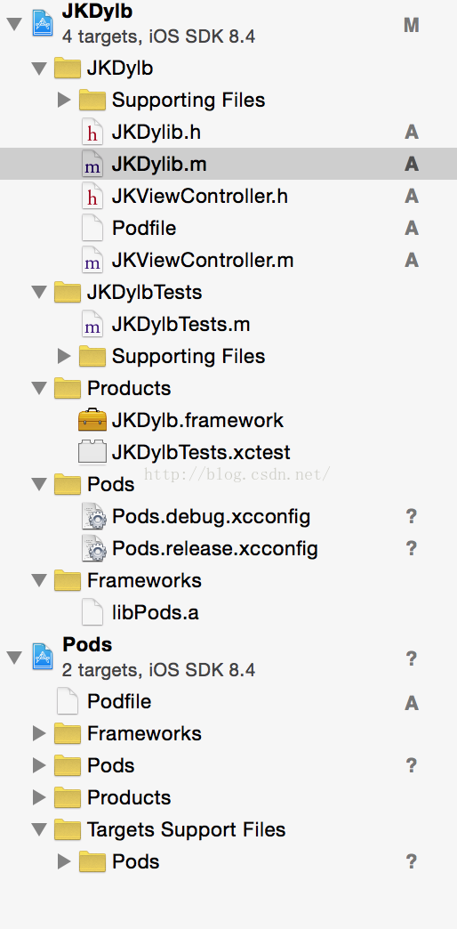Click the JKDylb.framework toolbox icon

(92, 420)
